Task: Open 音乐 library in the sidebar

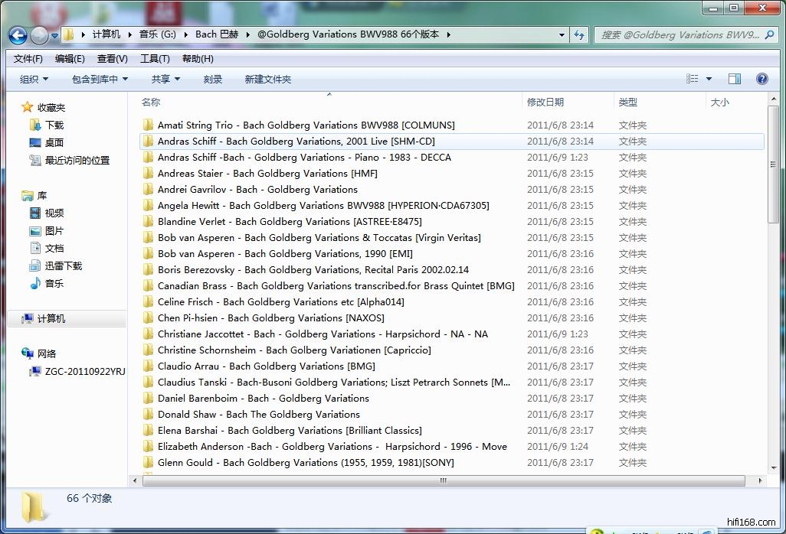Action: click(x=54, y=283)
